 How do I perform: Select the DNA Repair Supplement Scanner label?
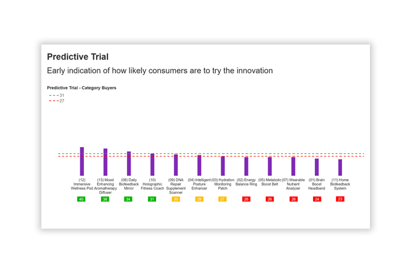(176, 186)
